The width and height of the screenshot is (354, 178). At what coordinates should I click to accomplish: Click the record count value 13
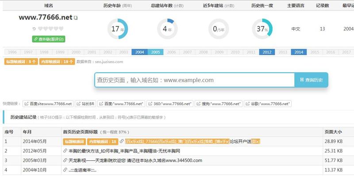pyautogui.click(x=323, y=29)
